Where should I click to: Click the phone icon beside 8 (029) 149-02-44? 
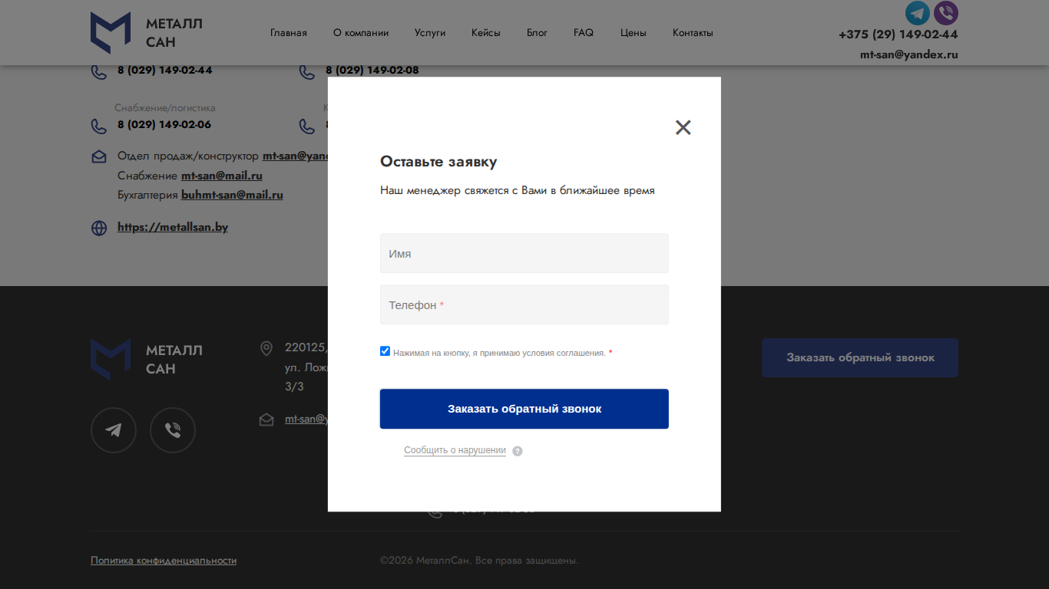tap(99, 72)
